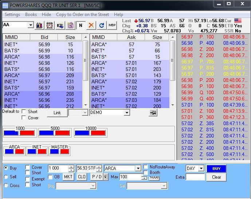Check the Default to Short checkbox

pyautogui.click(x=24, y=111)
